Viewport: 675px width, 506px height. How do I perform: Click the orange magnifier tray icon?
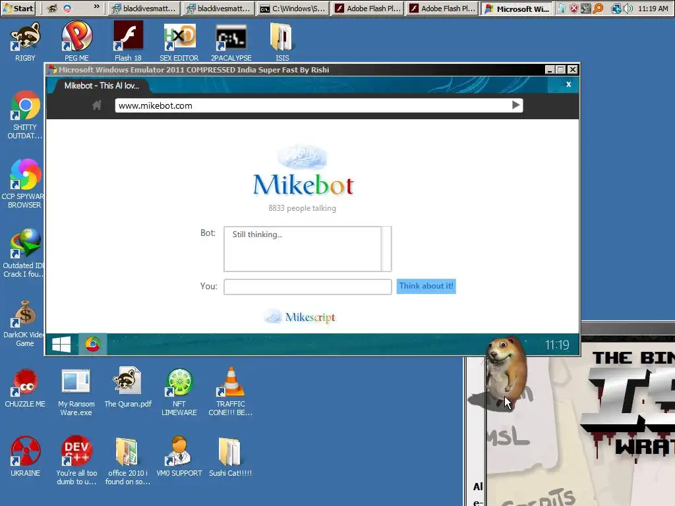598,8
